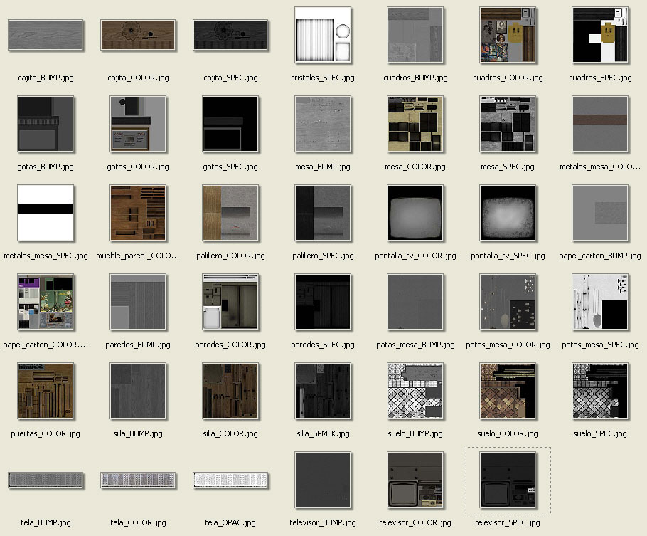The image size is (647, 536).
Task: Click the file name cuadros_SPEC.jpg
Action: point(600,78)
